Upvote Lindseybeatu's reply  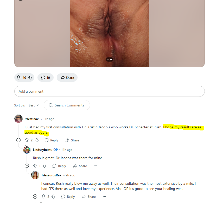(35, 166)
